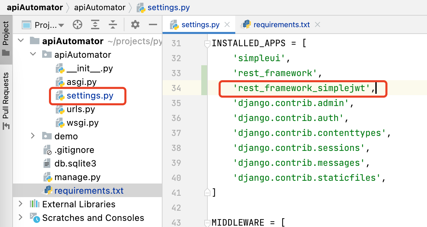Screen dimensions: 427x227
Task: Click 'django.contrib.messages' text
Action: coord(298,163)
